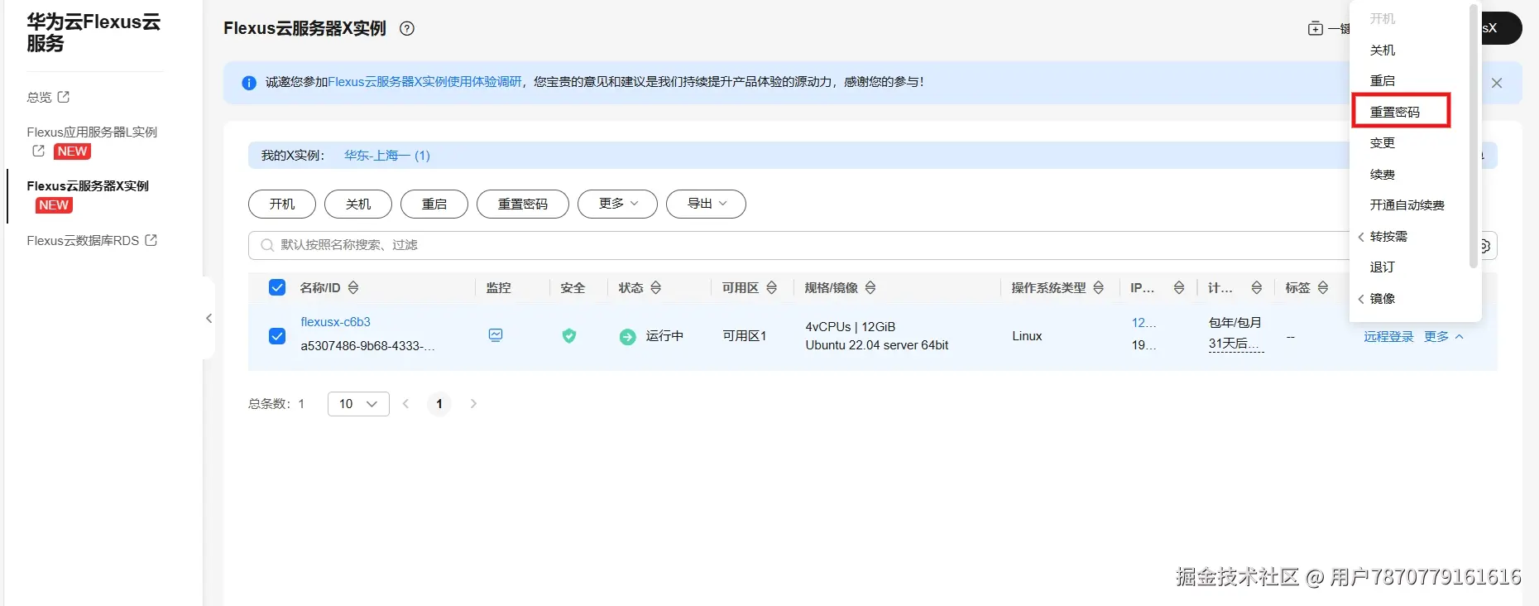Open the flexusx-c6b3 instance link
This screenshot has height=606, width=1539.
coord(335,322)
